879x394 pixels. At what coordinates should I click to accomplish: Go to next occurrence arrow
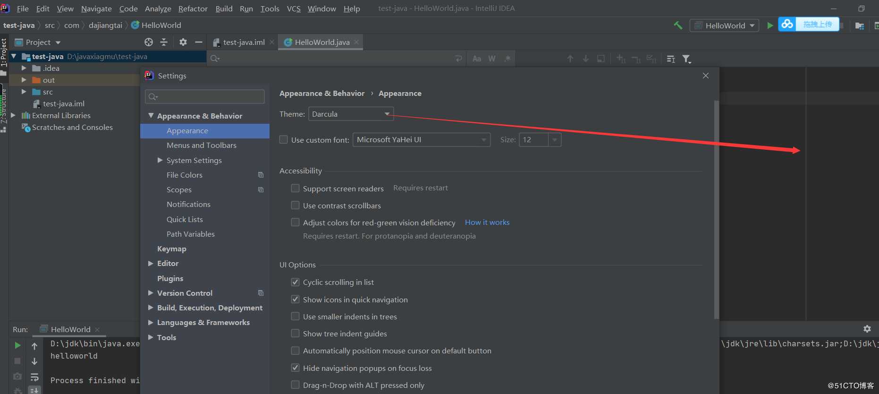click(585, 59)
